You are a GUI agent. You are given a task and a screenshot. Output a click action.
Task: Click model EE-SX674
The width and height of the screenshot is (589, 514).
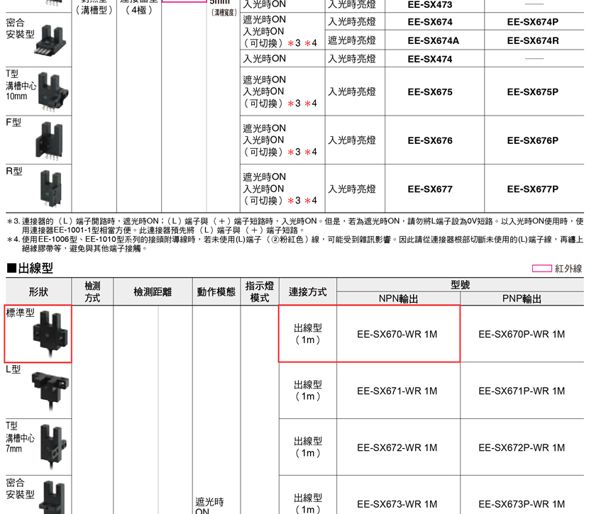point(430,22)
